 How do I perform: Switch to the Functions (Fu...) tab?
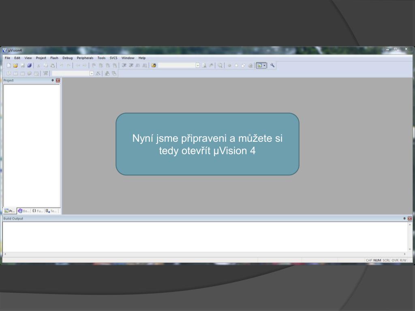pos(38,211)
